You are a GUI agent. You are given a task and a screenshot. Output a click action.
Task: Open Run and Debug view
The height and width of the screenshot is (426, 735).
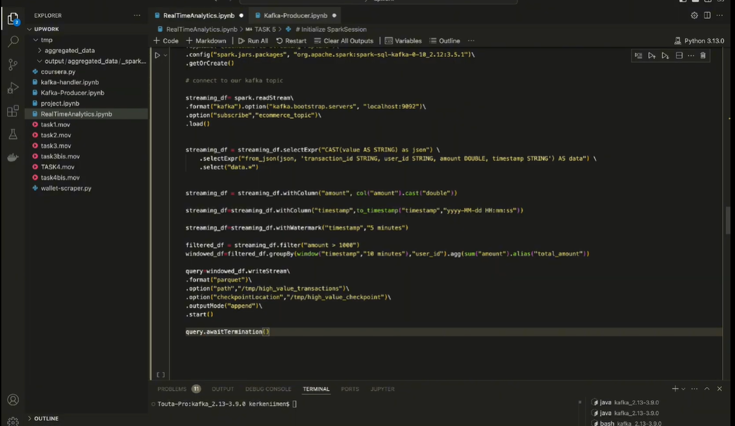click(13, 88)
